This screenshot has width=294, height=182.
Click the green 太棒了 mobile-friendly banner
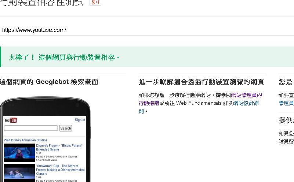[147, 57]
